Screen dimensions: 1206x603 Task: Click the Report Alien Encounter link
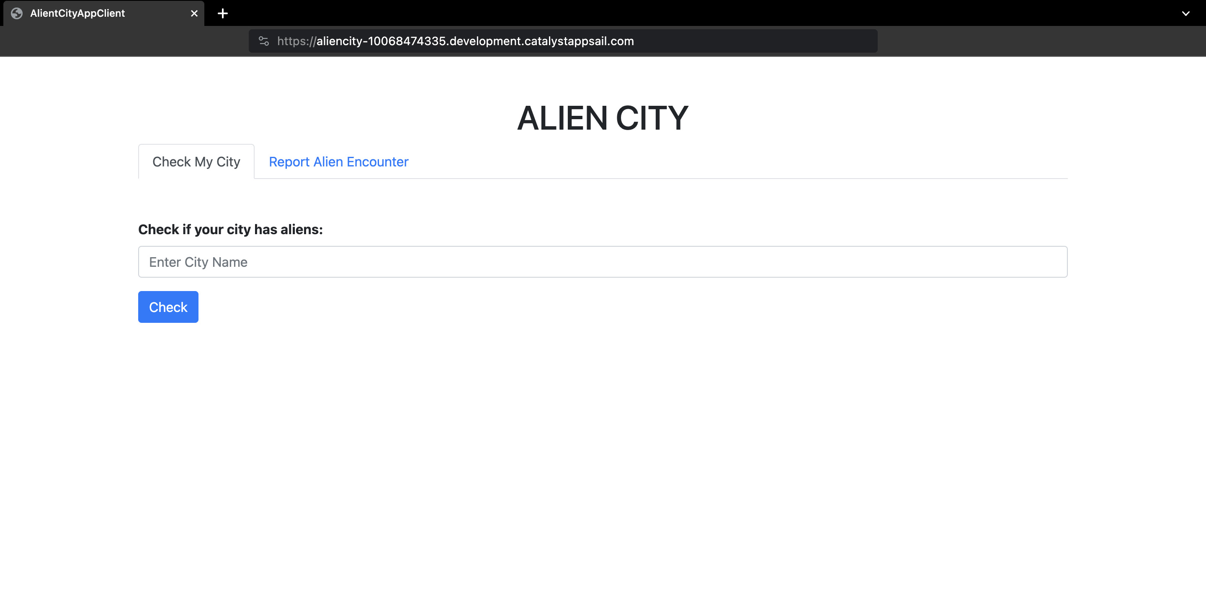click(338, 161)
